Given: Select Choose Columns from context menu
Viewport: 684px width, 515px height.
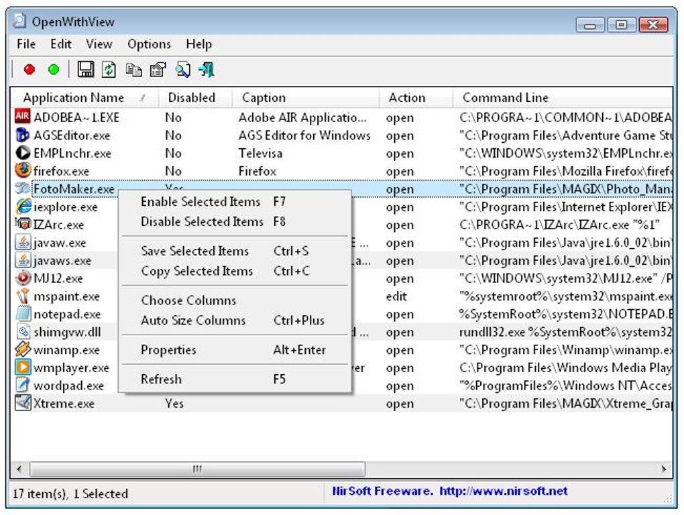Looking at the screenshot, I should (235, 300).
